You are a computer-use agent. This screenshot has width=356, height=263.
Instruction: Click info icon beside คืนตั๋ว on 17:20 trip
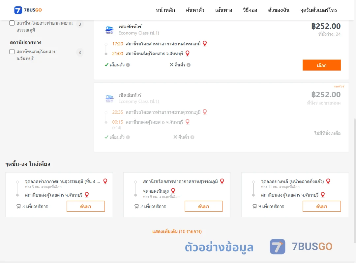pos(189,65)
